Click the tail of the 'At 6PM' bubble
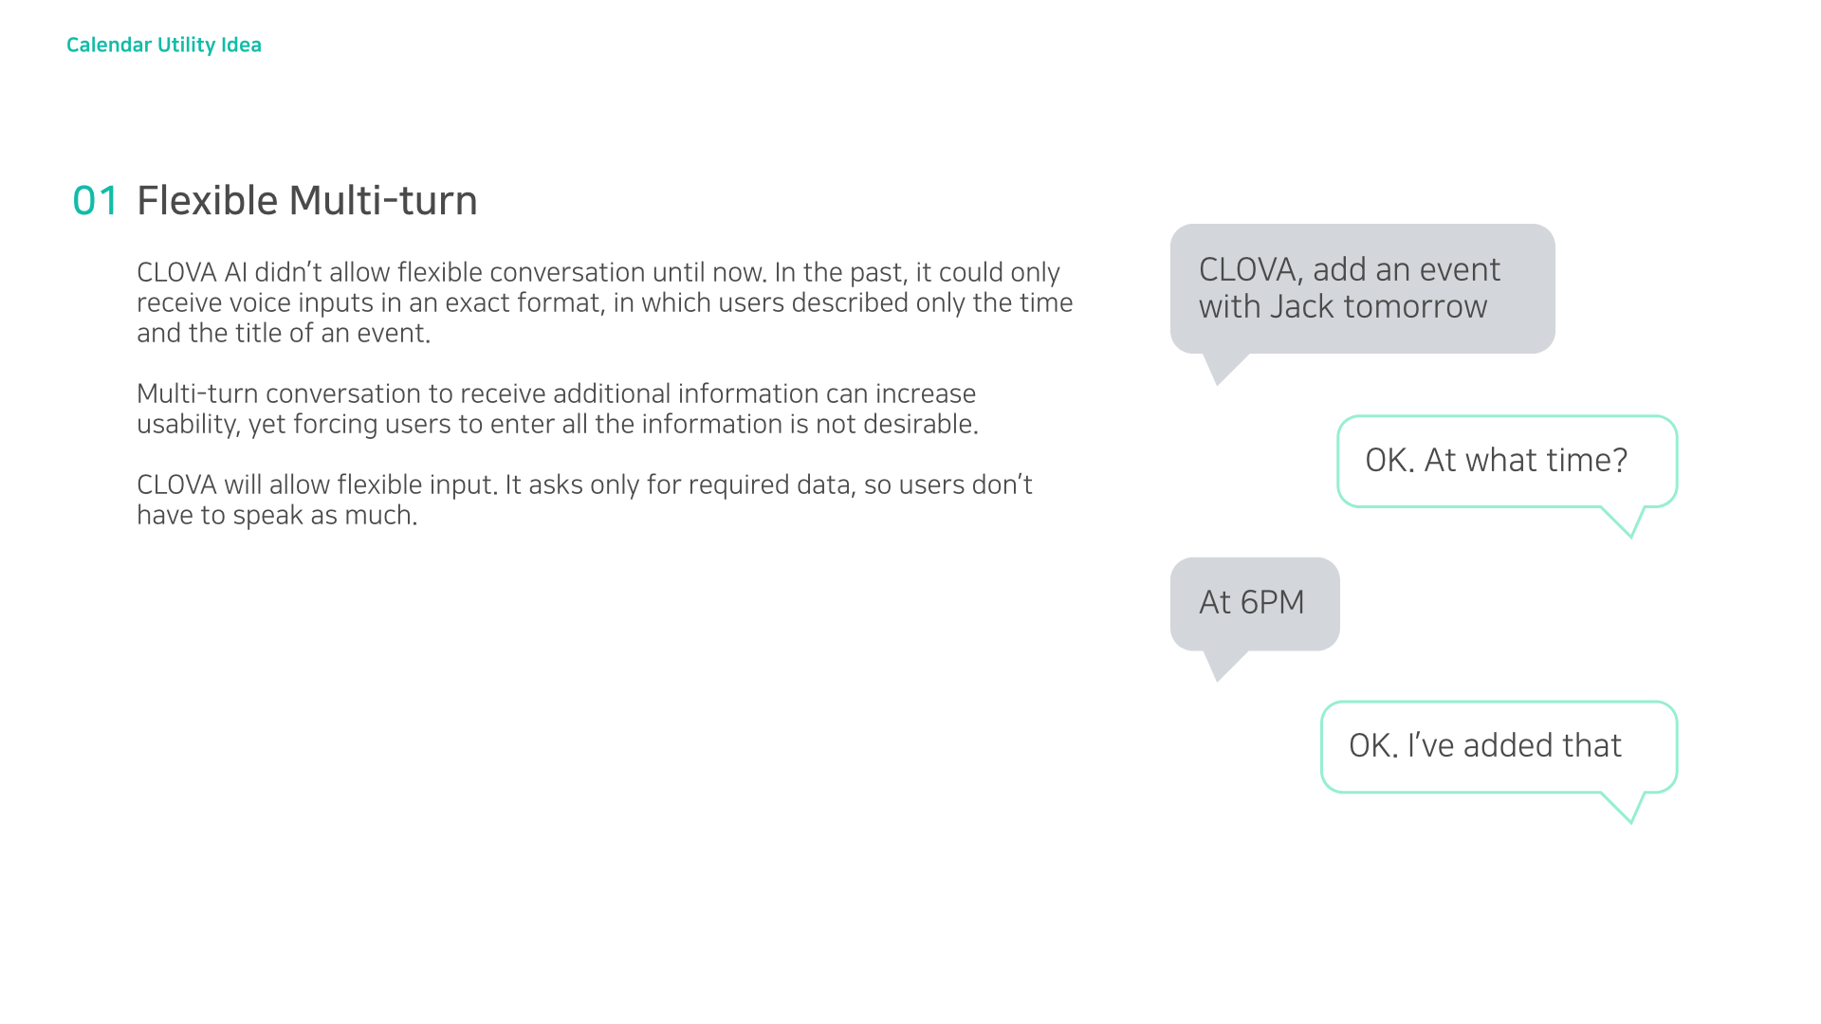The image size is (1821, 1024). 1223,665
